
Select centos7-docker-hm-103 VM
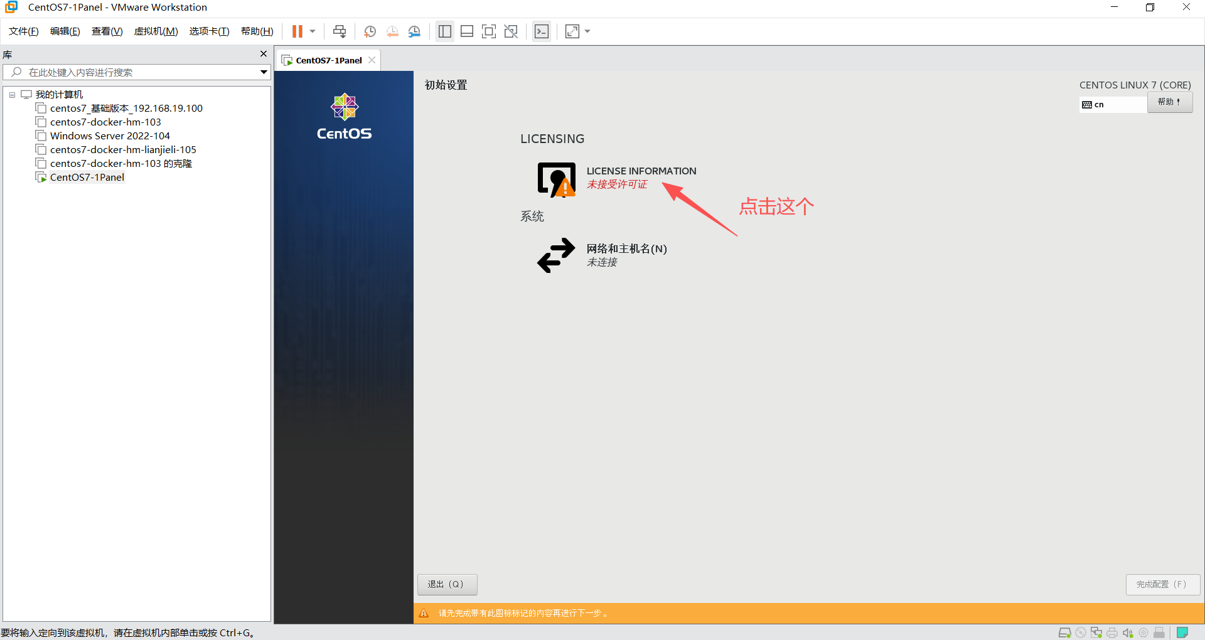coord(105,122)
